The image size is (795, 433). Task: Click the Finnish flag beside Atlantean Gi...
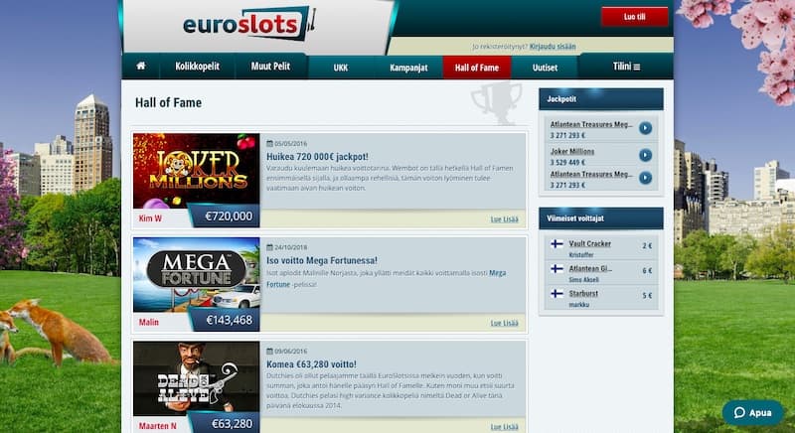[556, 269]
